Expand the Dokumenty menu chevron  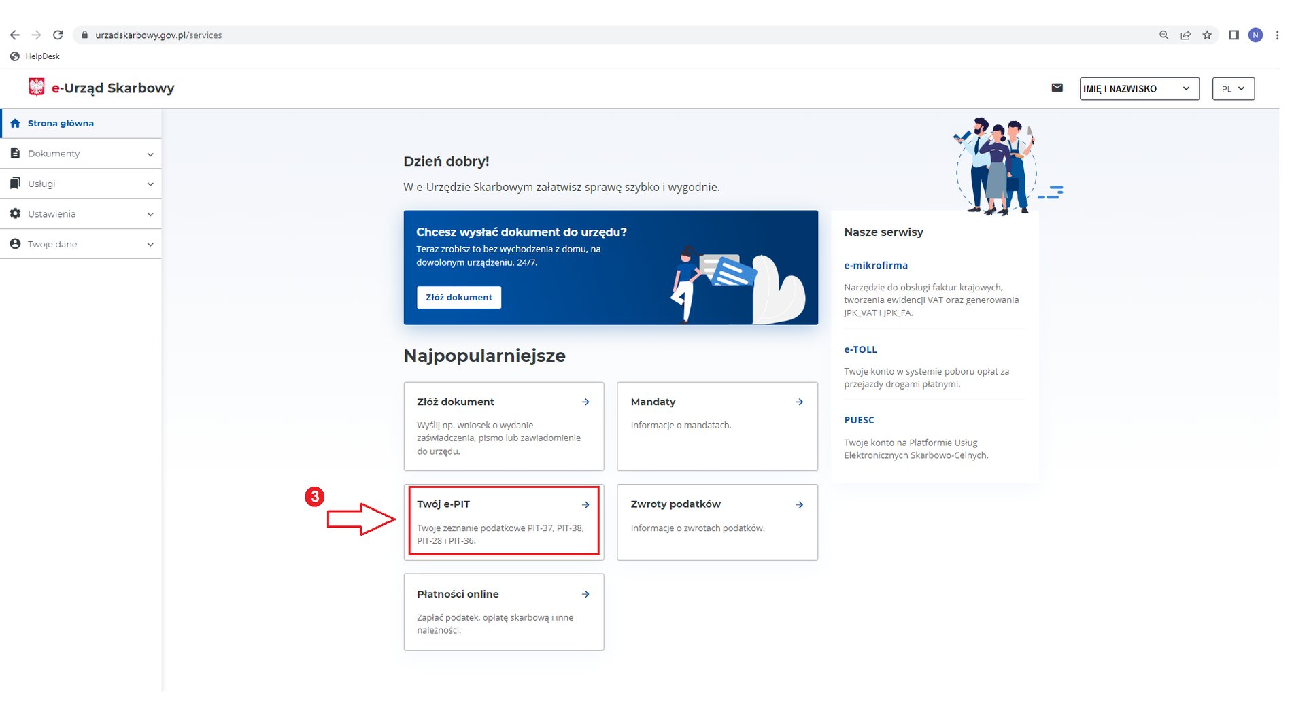(x=150, y=154)
